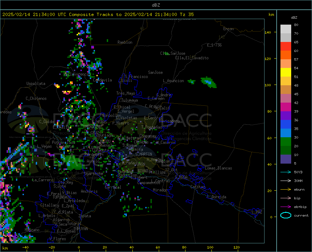Viewport: 312px width, 252px height.
Task: Pick the magenta 39–42 dBZ swatch
Action: coord(286,107)
